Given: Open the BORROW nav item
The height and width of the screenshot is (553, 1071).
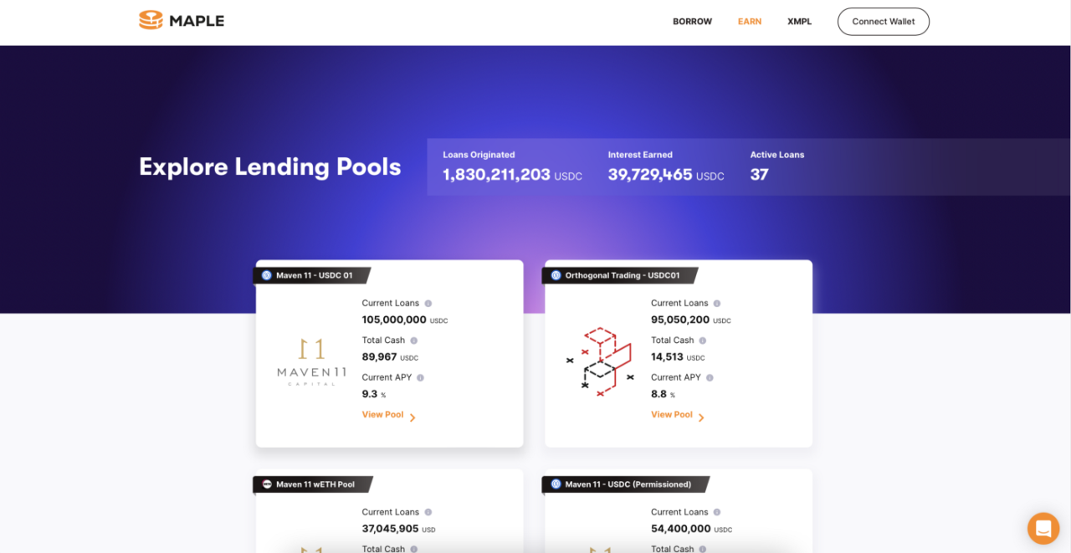Looking at the screenshot, I should pos(692,22).
